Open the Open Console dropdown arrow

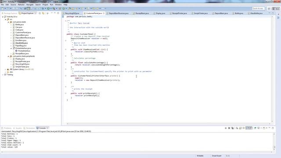click(x=267, y=128)
